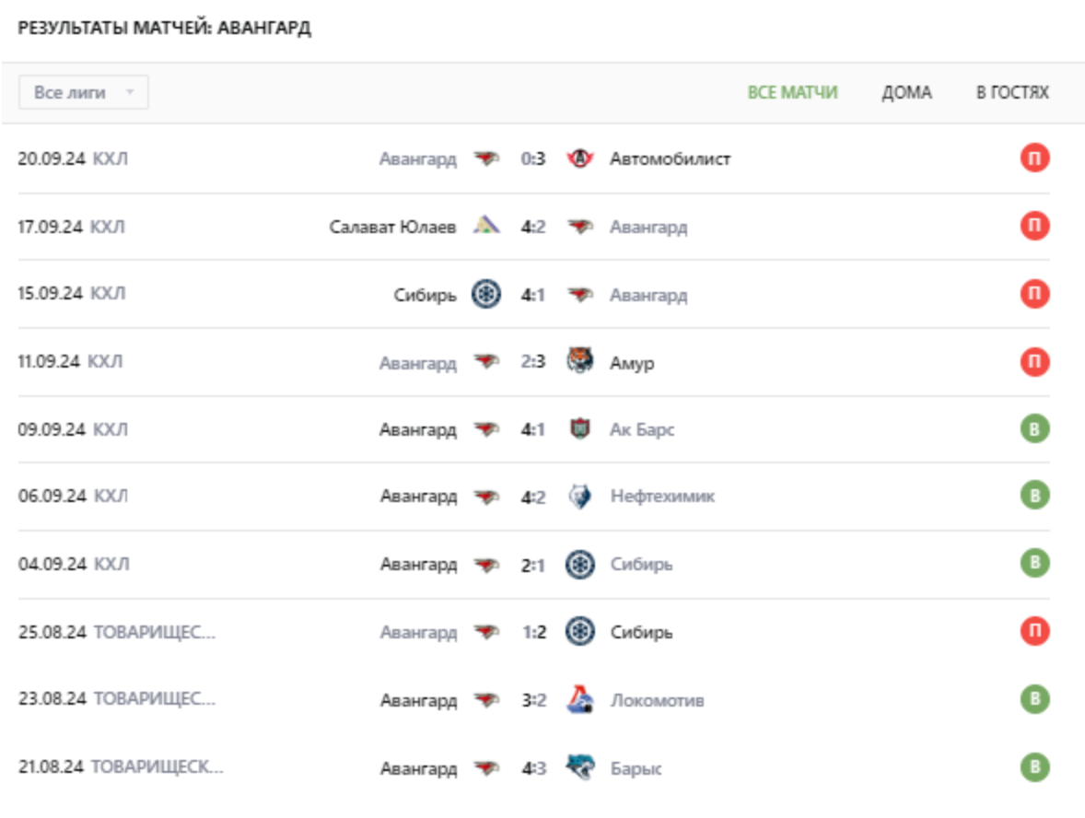Screen dimensions: 1085x818
Task: Click the Автомобилист team logo
Action: coord(579,159)
